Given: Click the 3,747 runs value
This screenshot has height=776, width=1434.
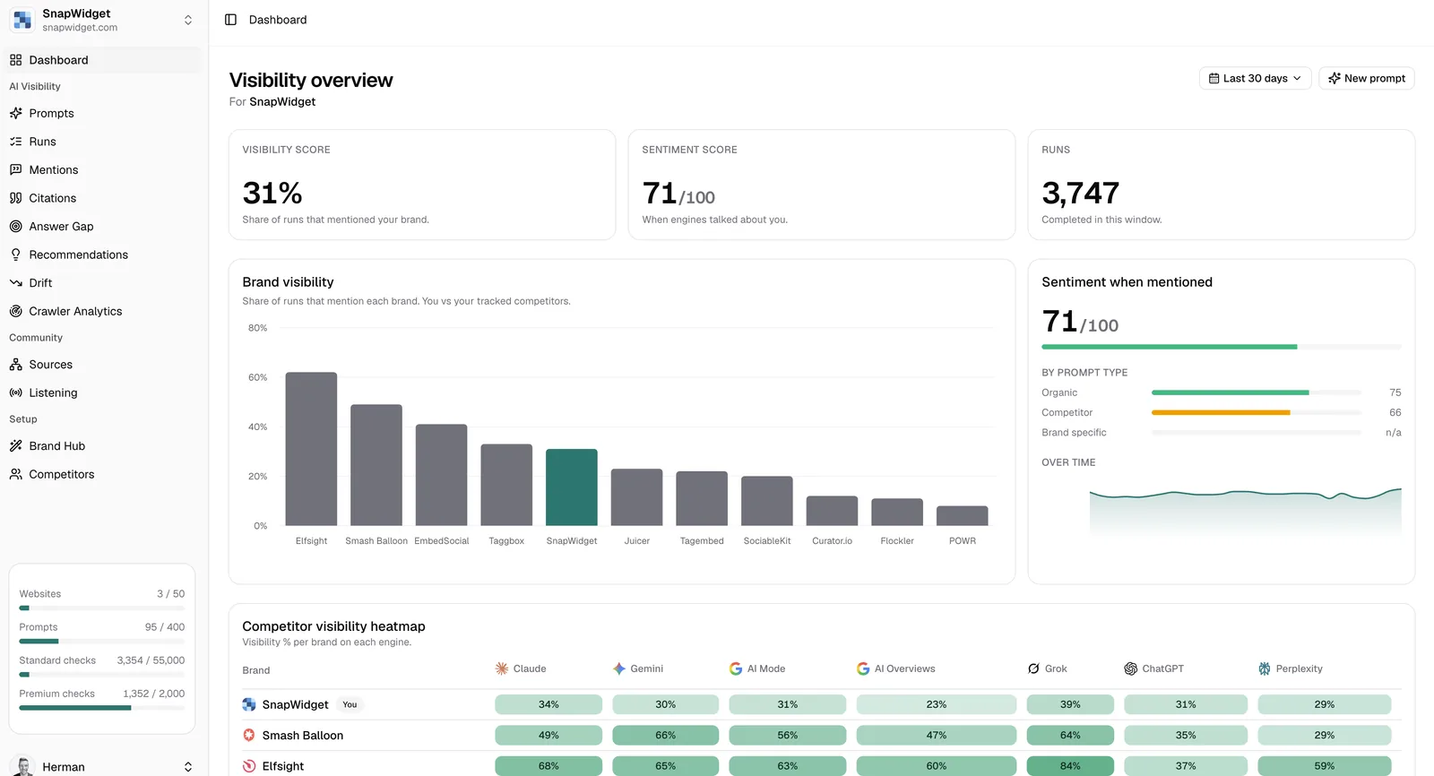Looking at the screenshot, I should click(1080, 193).
